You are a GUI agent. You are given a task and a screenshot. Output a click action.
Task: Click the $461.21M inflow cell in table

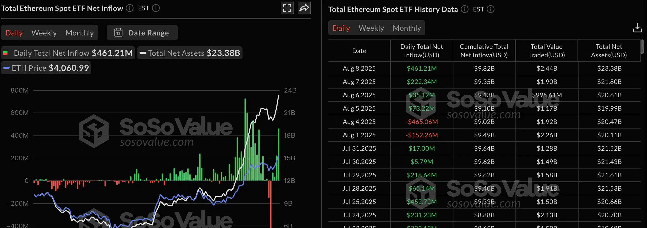click(x=422, y=68)
